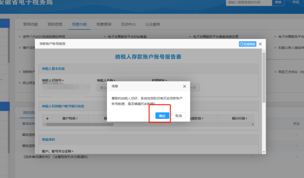The width and height of the screenshot is (304, 178).
Task: Click the plus icon to add account row
Action: click(47, 118)
